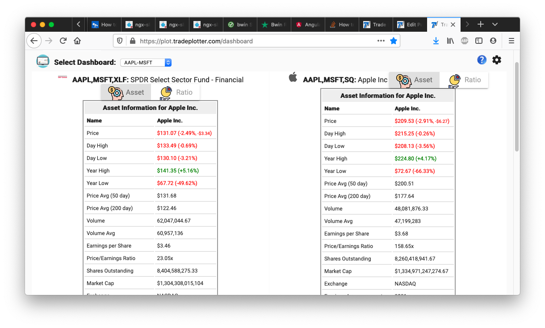The height and width of the screenshot is (328, 545).
Task: Switch to the Bwin browser tab with the green star
Action: pos(274,25)
